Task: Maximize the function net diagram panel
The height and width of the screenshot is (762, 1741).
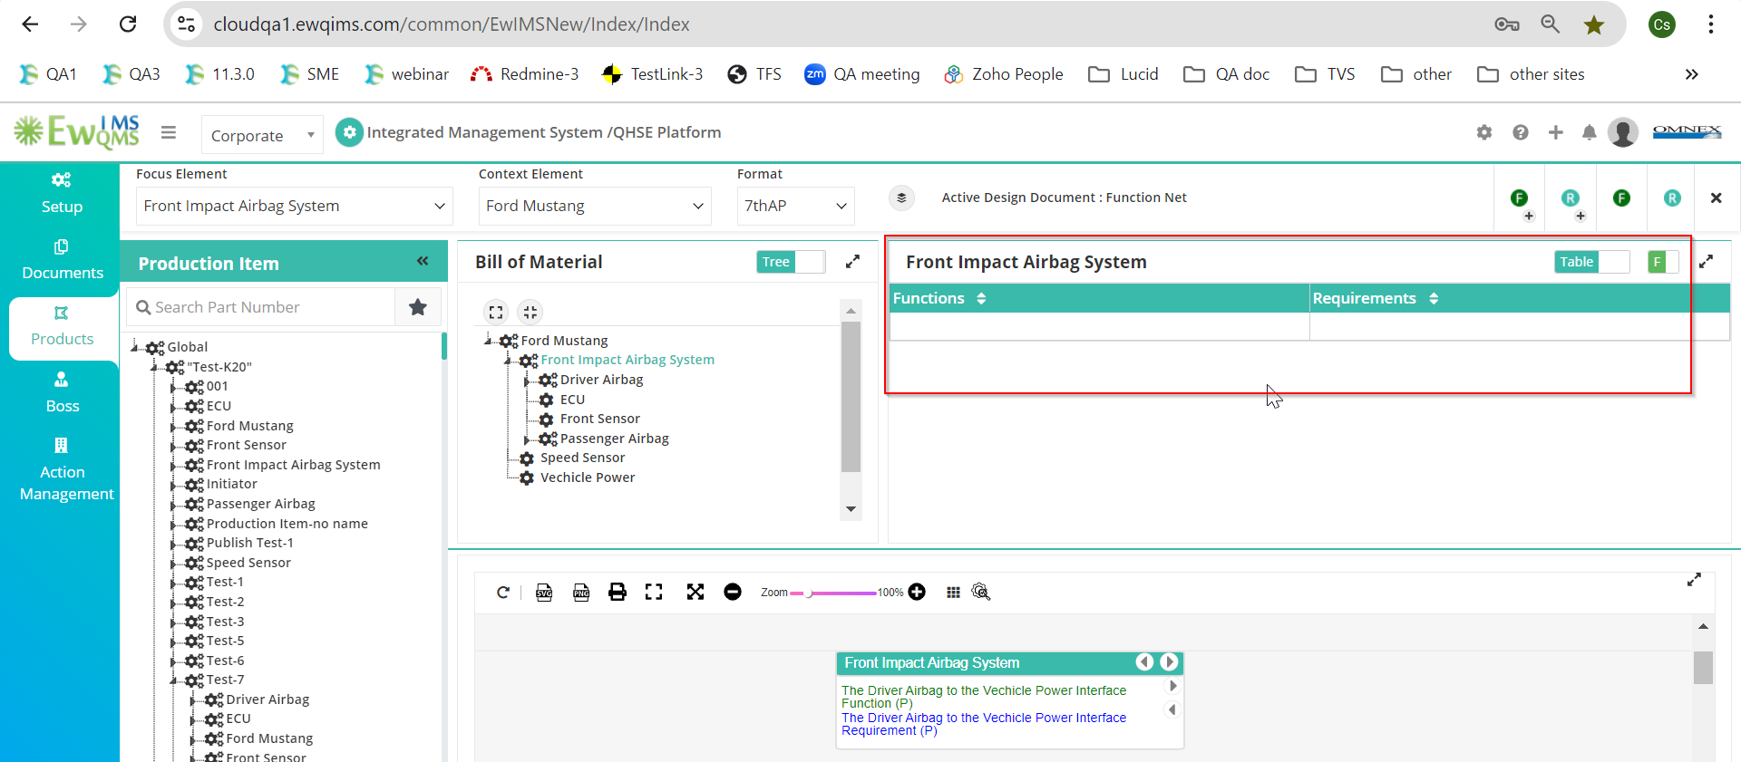Action: click(1694, 580)
